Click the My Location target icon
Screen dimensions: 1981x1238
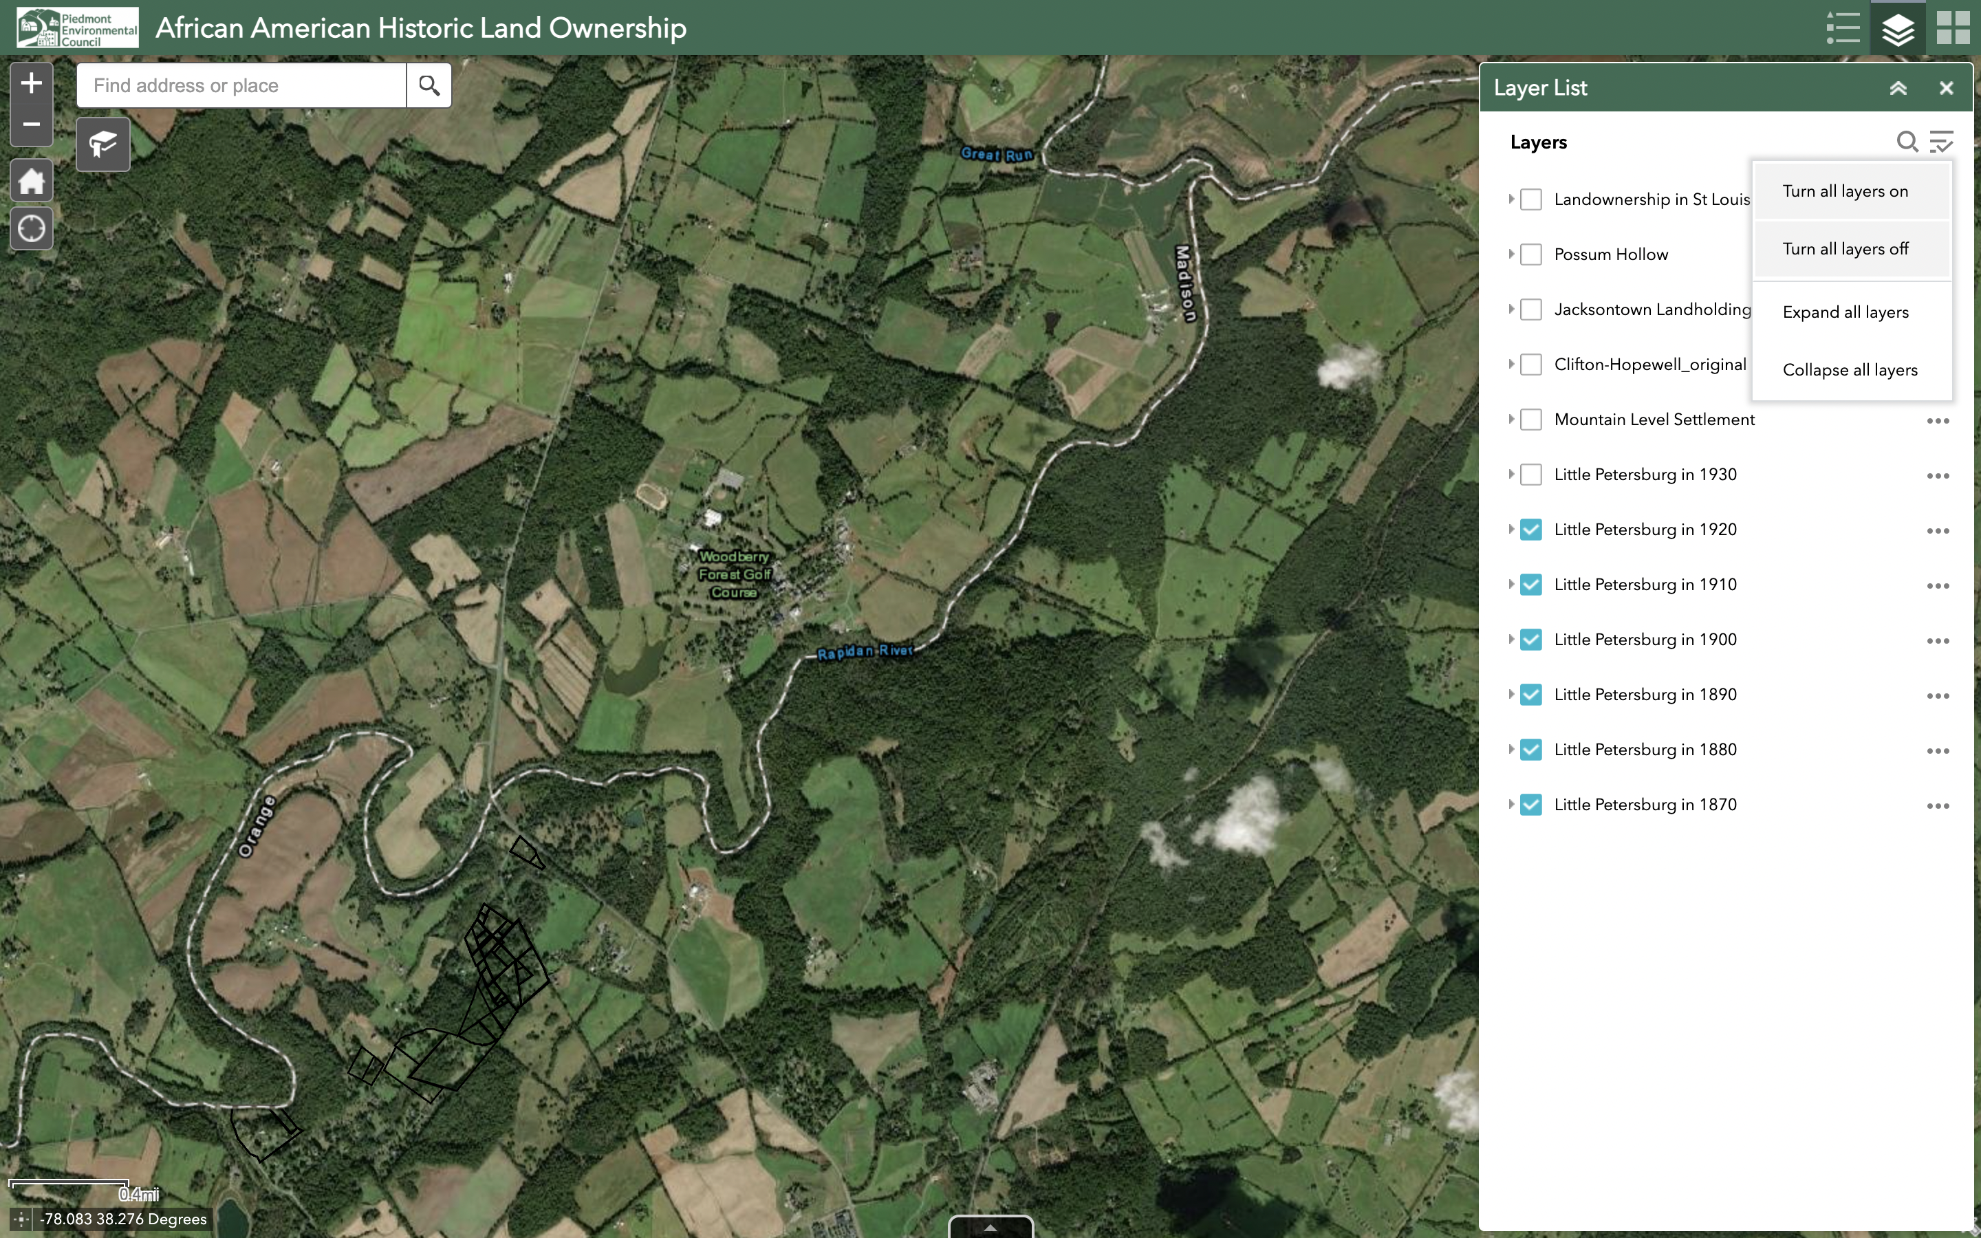31,228
